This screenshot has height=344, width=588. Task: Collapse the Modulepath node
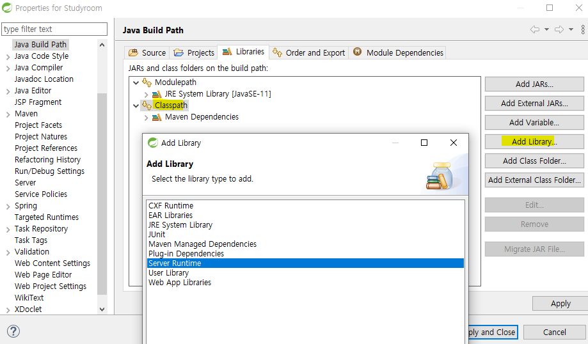[136, 83]
